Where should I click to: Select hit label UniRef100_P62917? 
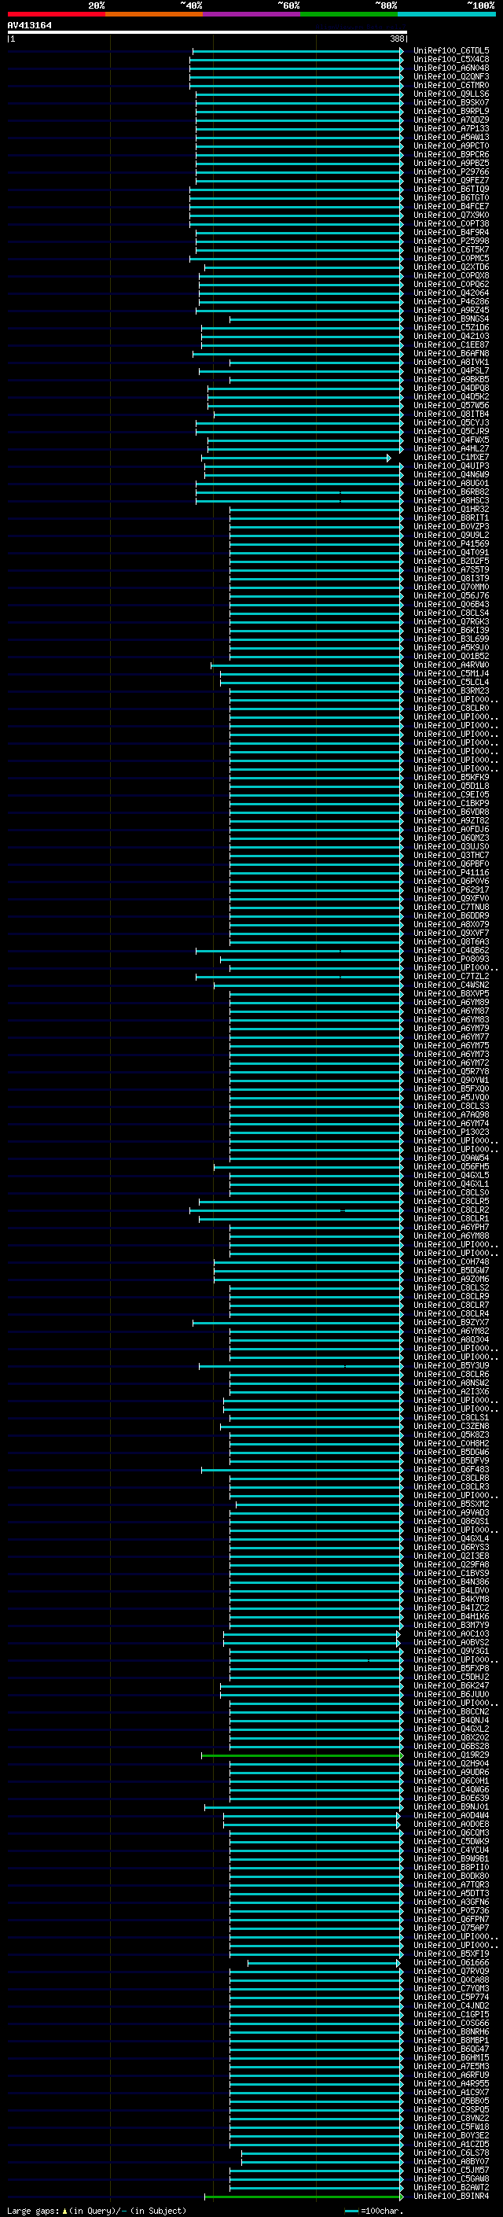point(450,890)
